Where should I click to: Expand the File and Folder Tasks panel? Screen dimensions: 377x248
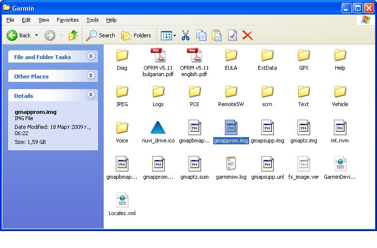(91, 57)
